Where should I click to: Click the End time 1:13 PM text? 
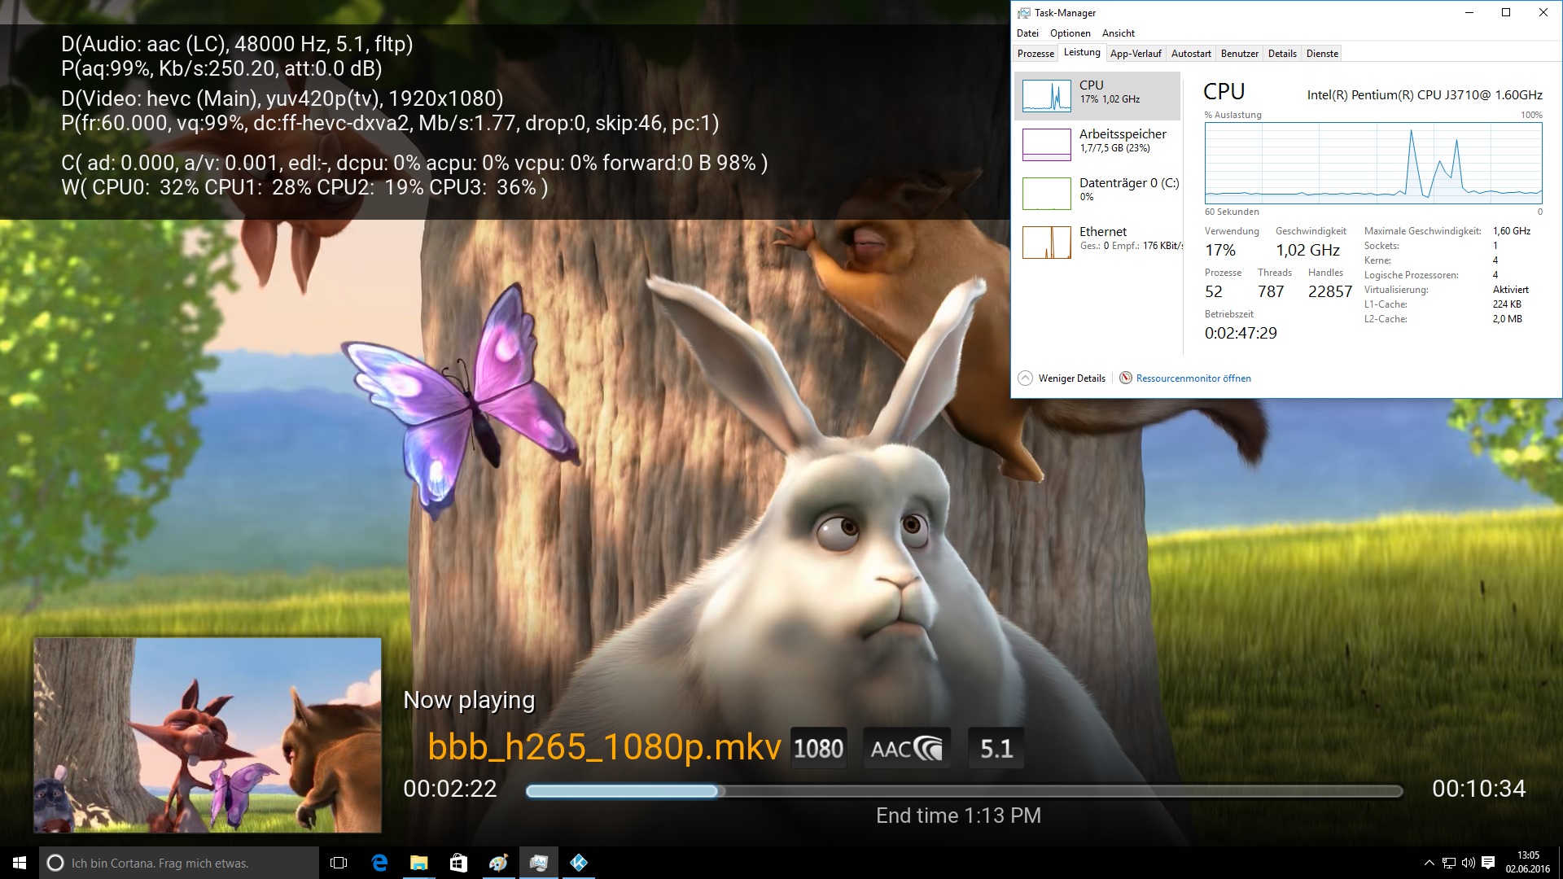(x=958, y=816)
